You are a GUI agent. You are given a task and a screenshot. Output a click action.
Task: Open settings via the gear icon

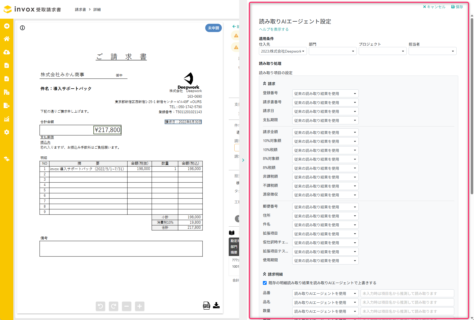[x=7, y=132]
